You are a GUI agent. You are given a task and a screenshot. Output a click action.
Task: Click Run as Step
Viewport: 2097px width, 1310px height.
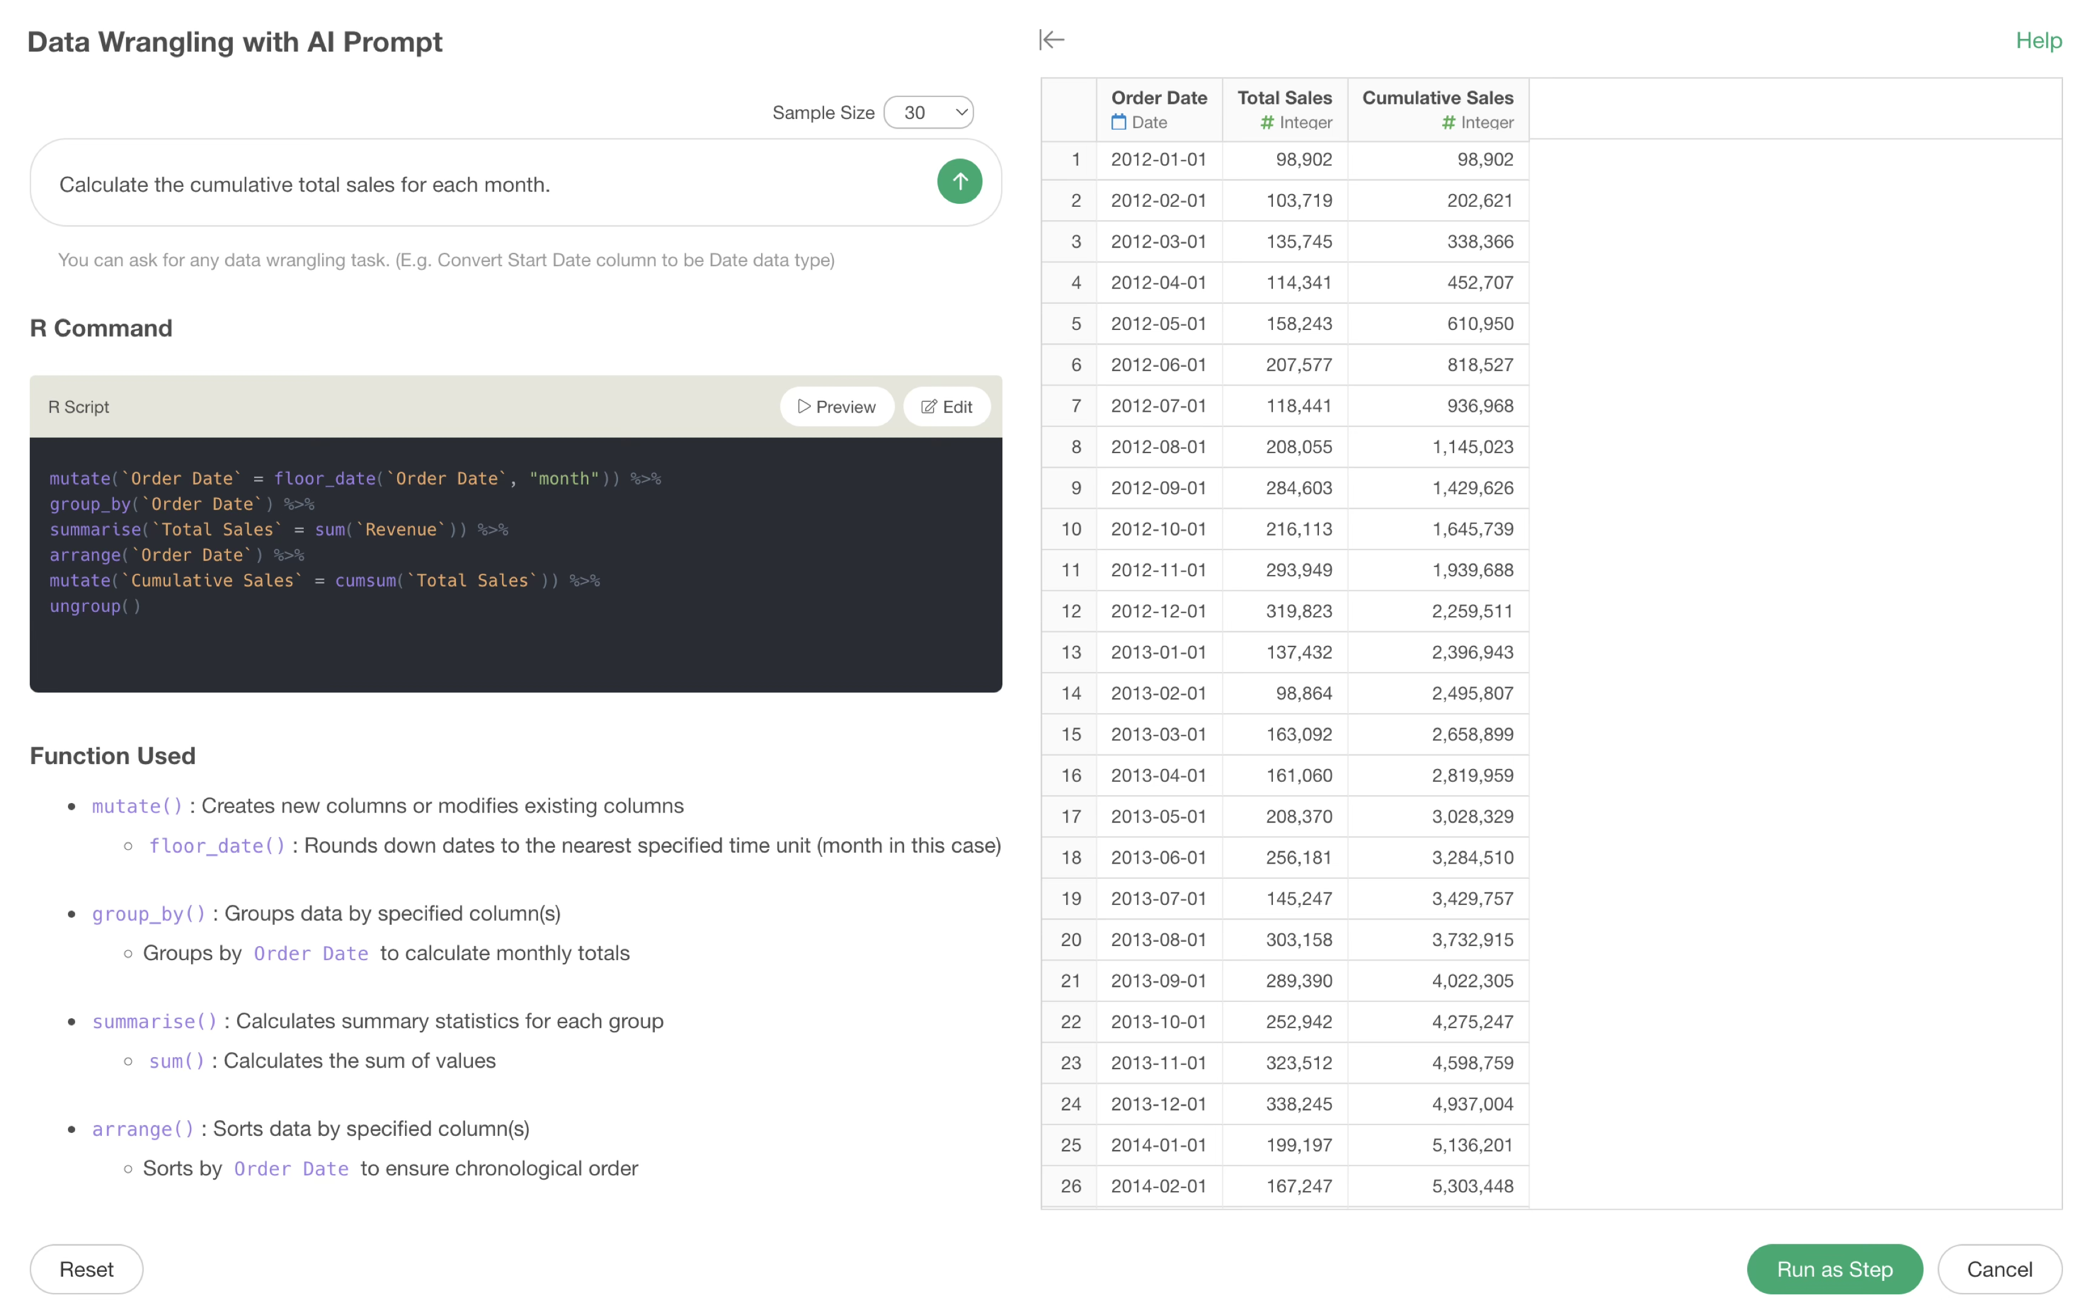[x=1834, y=1268]
